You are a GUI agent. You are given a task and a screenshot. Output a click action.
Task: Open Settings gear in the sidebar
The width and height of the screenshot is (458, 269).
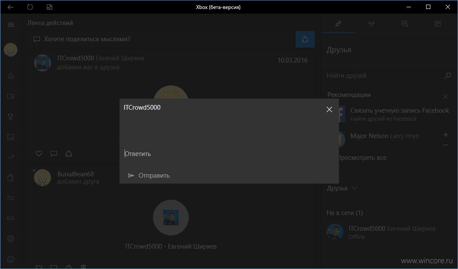[x=11, y=239]
